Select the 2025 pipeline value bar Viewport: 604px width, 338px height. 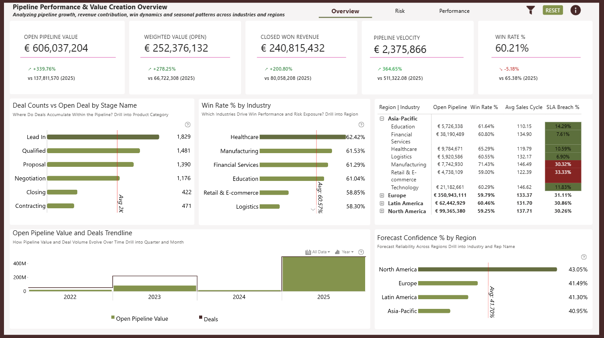(x=324, y=274)
